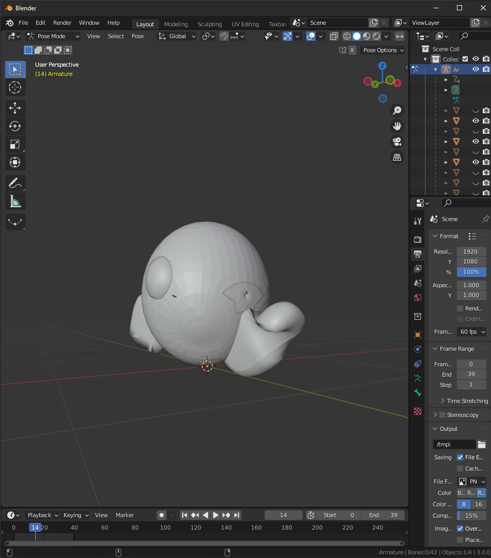Switch to the Sculpting workspace tab

[x=210, y=24]
